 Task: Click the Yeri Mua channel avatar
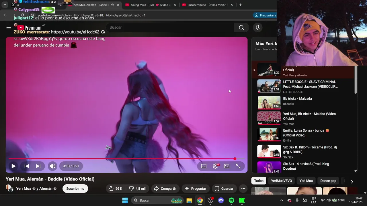pos(9,188)
